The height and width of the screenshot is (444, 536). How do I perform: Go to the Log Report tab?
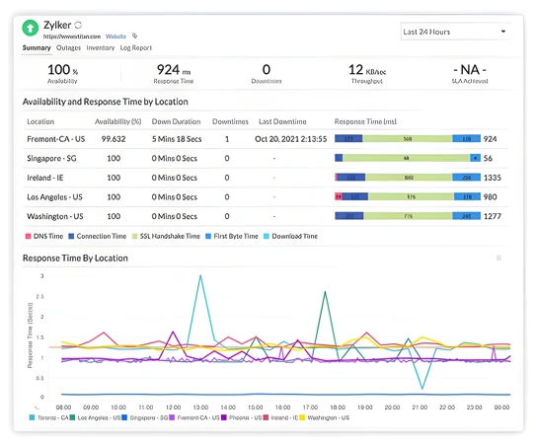tap(135, 47)
